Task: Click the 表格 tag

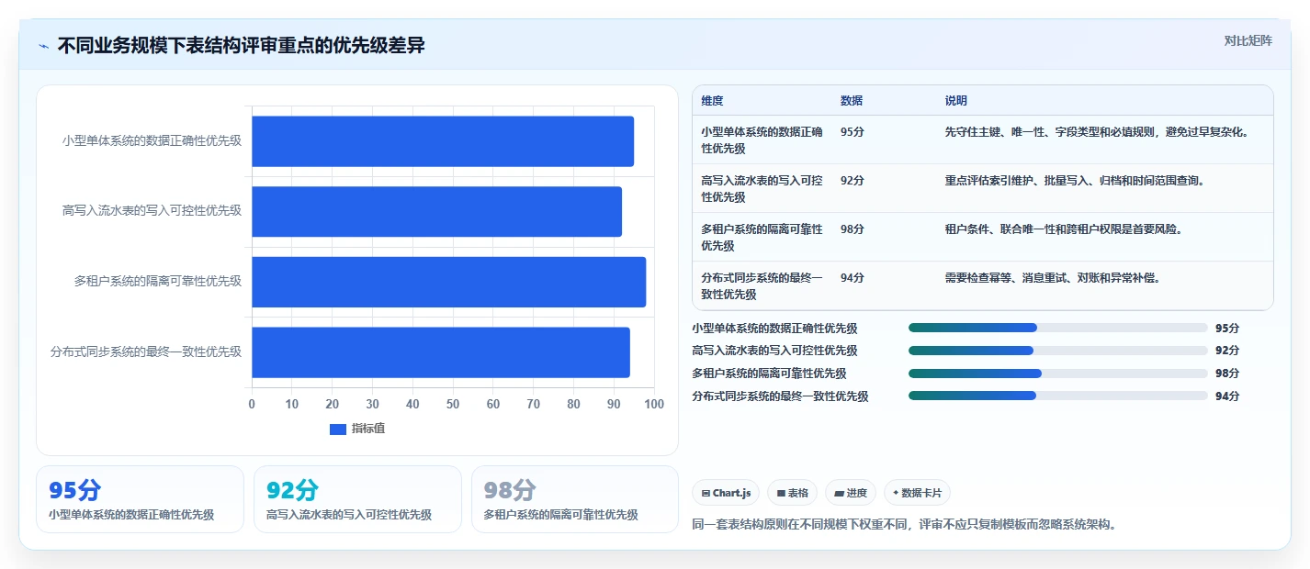Action: pyautogui.click(x=792, y=493)
